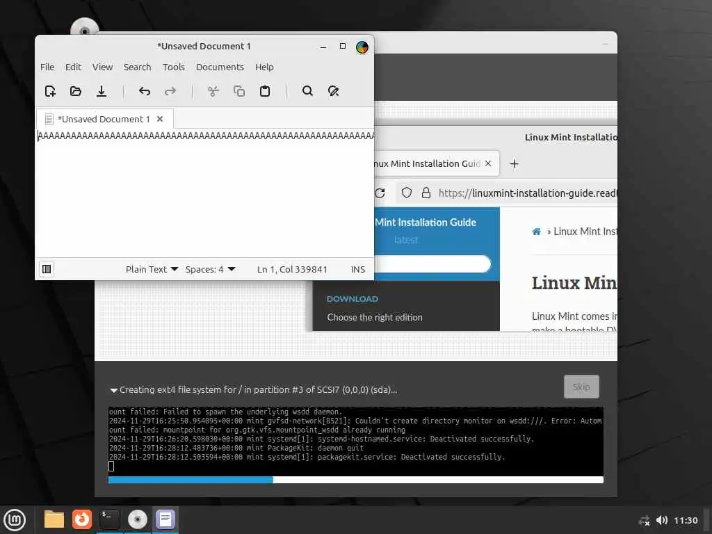The height and width of the screenshot is (534, 712).
Task: Switch to the text editor taskbar icon
Action: (165, 519)
